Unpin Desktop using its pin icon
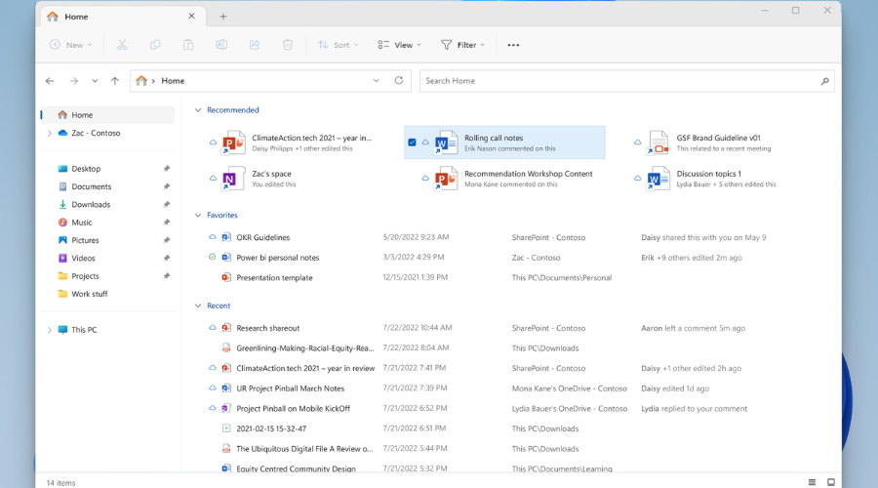The width and height of the screenshot is (878, 488). click(166, 169)
